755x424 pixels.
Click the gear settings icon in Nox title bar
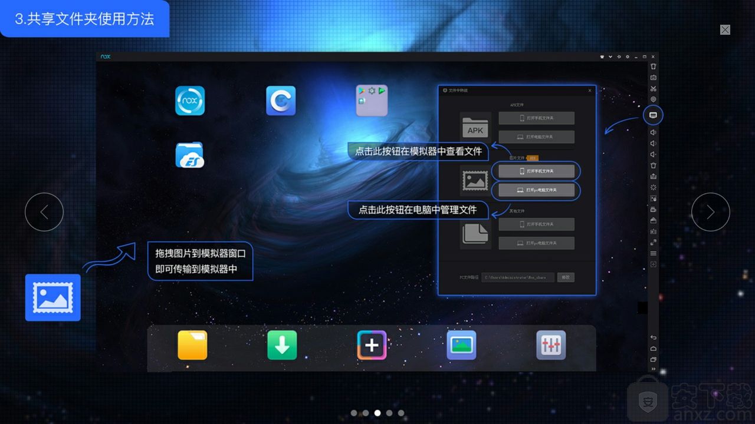(627, 57)
